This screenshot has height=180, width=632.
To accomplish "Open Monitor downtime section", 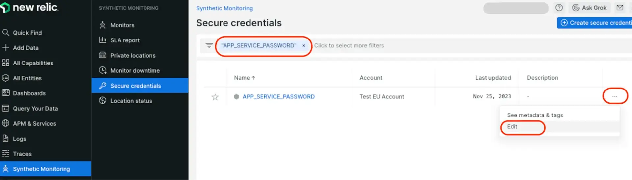I will (x=135, y=70).
